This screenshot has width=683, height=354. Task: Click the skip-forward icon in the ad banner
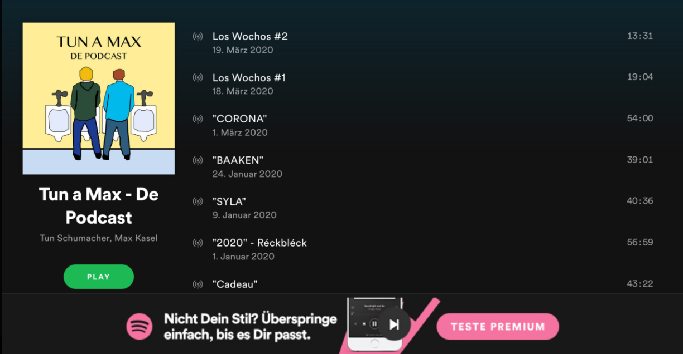(x=394, y=324)
